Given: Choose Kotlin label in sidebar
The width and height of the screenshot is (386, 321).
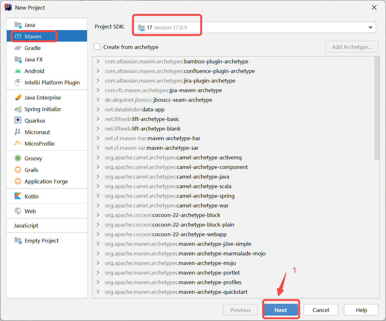Looking at the screenshot, I should pos(32,197).
